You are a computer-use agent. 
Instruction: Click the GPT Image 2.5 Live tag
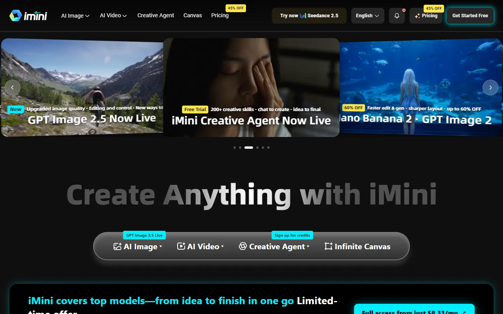click(144, 235)
